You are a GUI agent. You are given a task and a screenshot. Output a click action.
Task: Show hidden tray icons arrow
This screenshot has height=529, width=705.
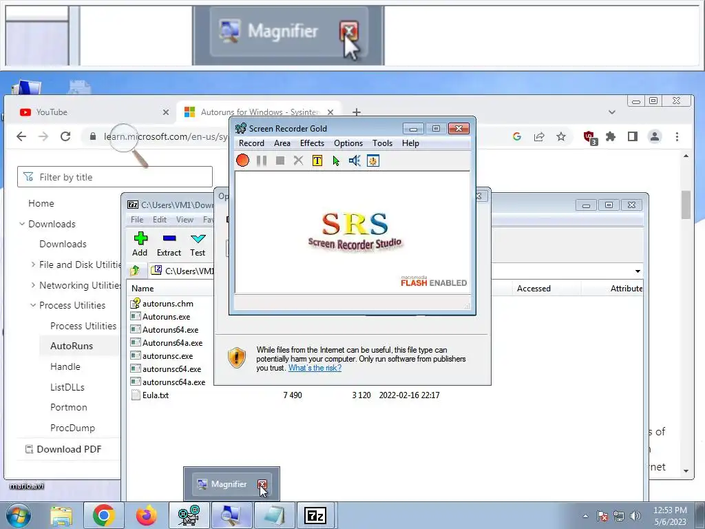pos(585,516)
